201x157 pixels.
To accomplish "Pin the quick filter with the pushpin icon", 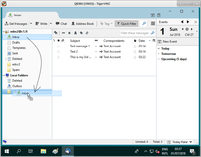I will (56, 33).
